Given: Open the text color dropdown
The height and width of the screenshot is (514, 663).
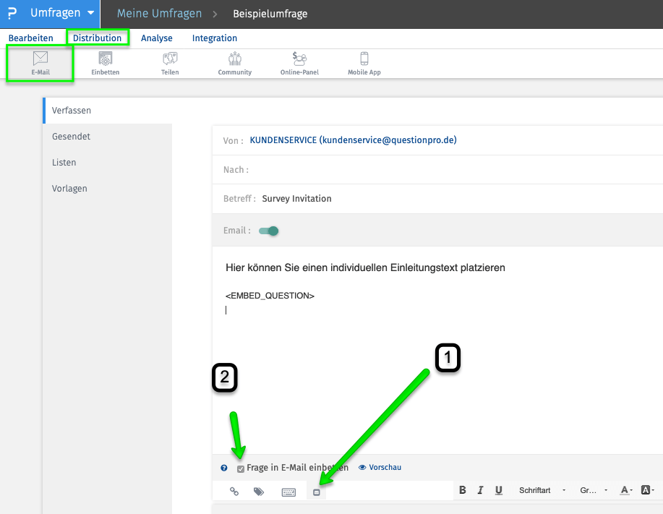Looking at the screenshot, I should tap(626, 490).
